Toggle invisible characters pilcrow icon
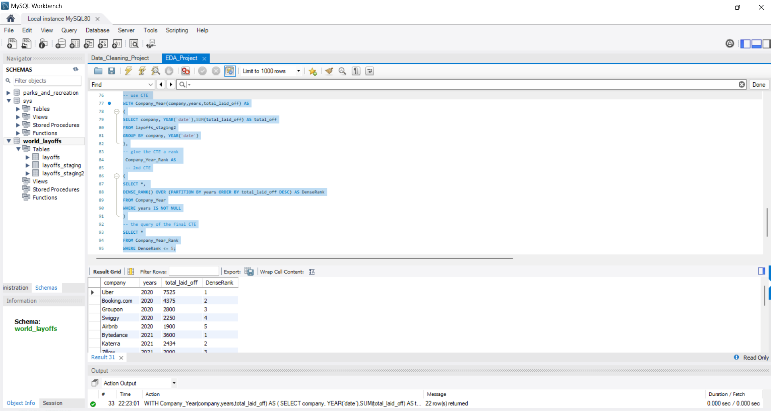The height and width of the screenshot is (411, 771). pos(356,71)
